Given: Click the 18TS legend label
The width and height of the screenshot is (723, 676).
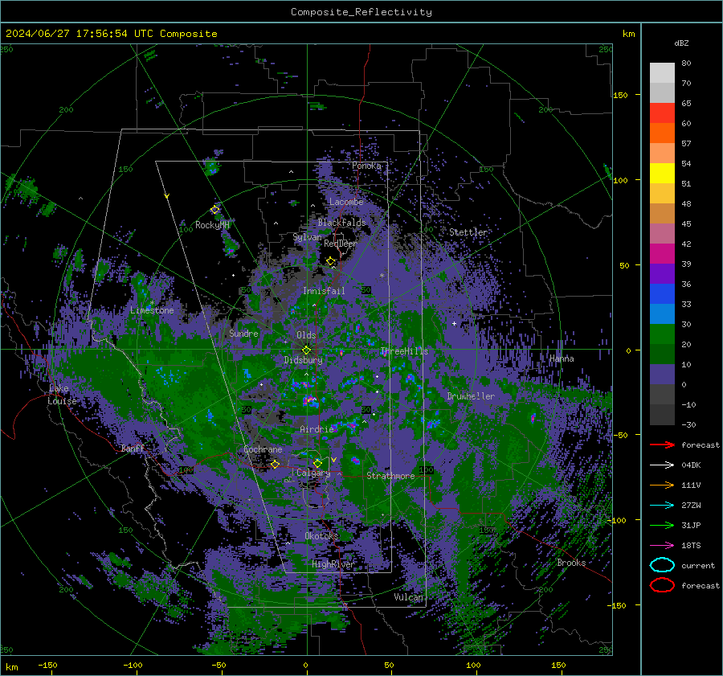Looking at the screenshot, I should tap(691, 546).
